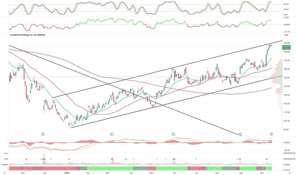Click the Dec label on the time axis
The width and height of the screenshot is (297, 175).
45,173
